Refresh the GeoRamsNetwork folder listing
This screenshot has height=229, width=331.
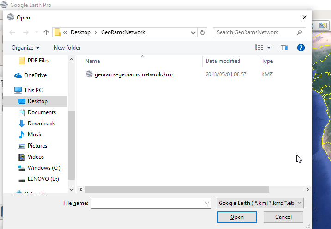202,32
